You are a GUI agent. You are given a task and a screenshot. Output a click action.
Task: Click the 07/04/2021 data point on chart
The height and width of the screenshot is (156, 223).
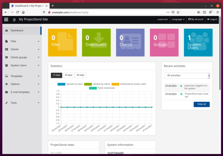[152, 107]
